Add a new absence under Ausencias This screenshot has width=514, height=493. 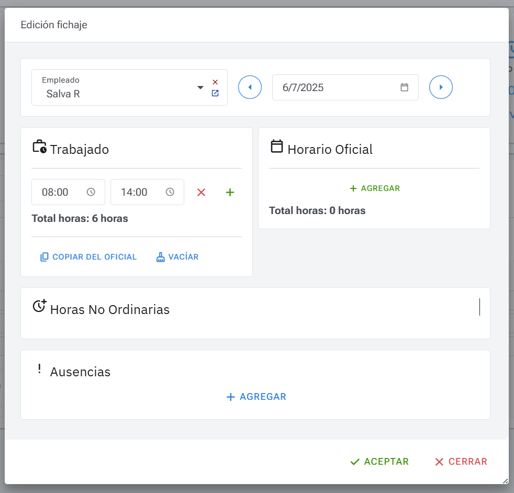tap(256, 397)
